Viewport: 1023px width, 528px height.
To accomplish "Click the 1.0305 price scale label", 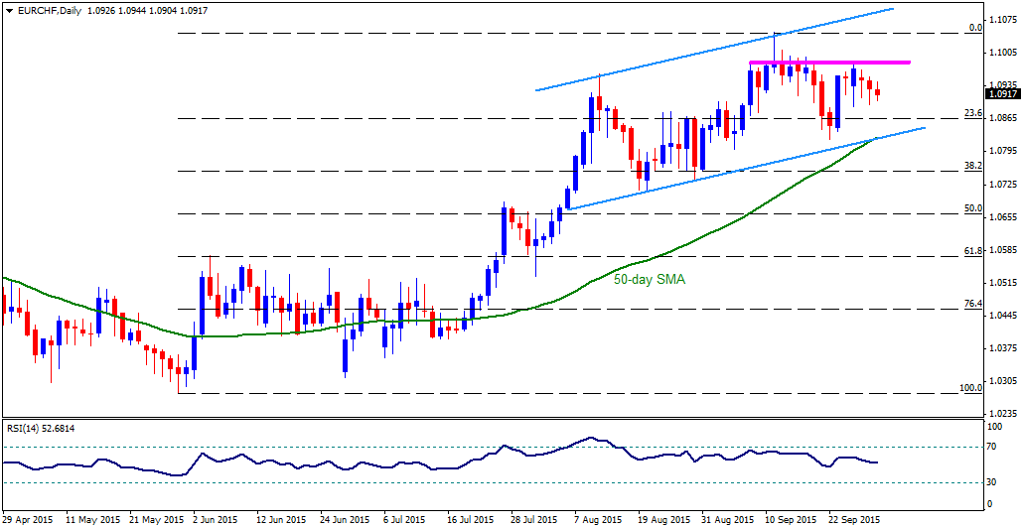I will (x=1001, y=380).
